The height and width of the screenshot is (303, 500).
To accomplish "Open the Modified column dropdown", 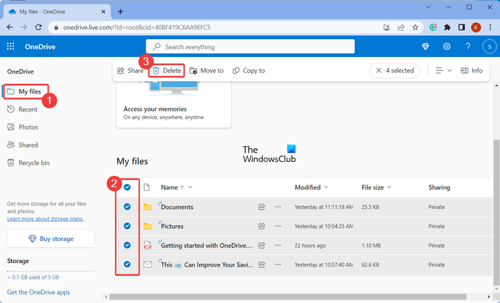I will (326, 187).
